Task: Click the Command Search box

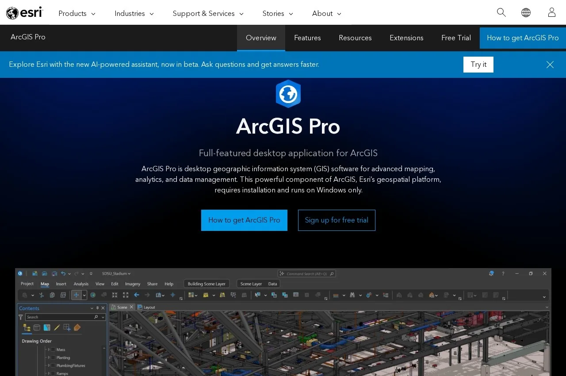Action: coord(307,274)
